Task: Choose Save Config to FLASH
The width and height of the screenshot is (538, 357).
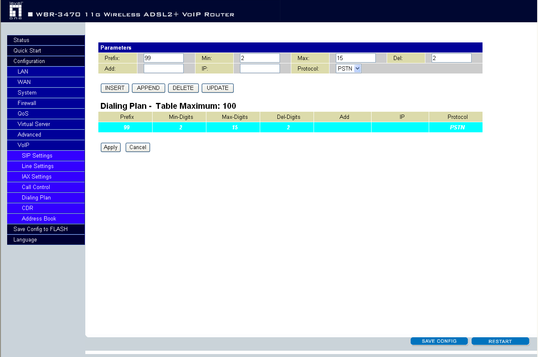Action: [46, 229]
